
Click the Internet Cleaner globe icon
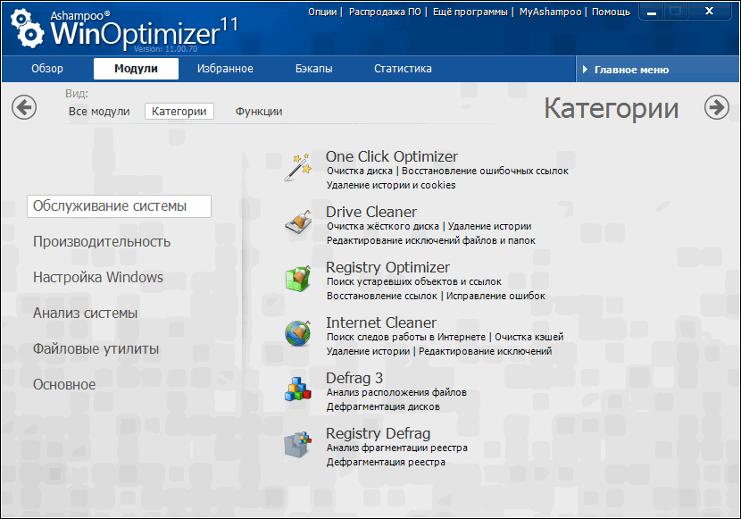(x=297, y=333)
